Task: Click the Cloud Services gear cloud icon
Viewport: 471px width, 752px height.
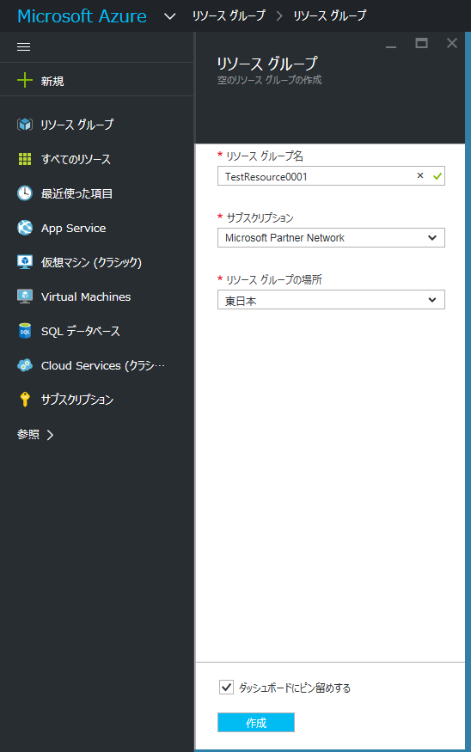Action: [x=24, y=365]
